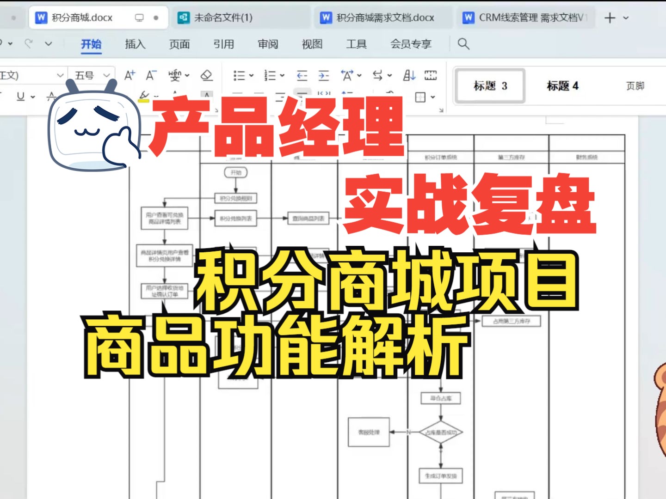
Task: Expand bullet list style options
Action: point(252,75)
